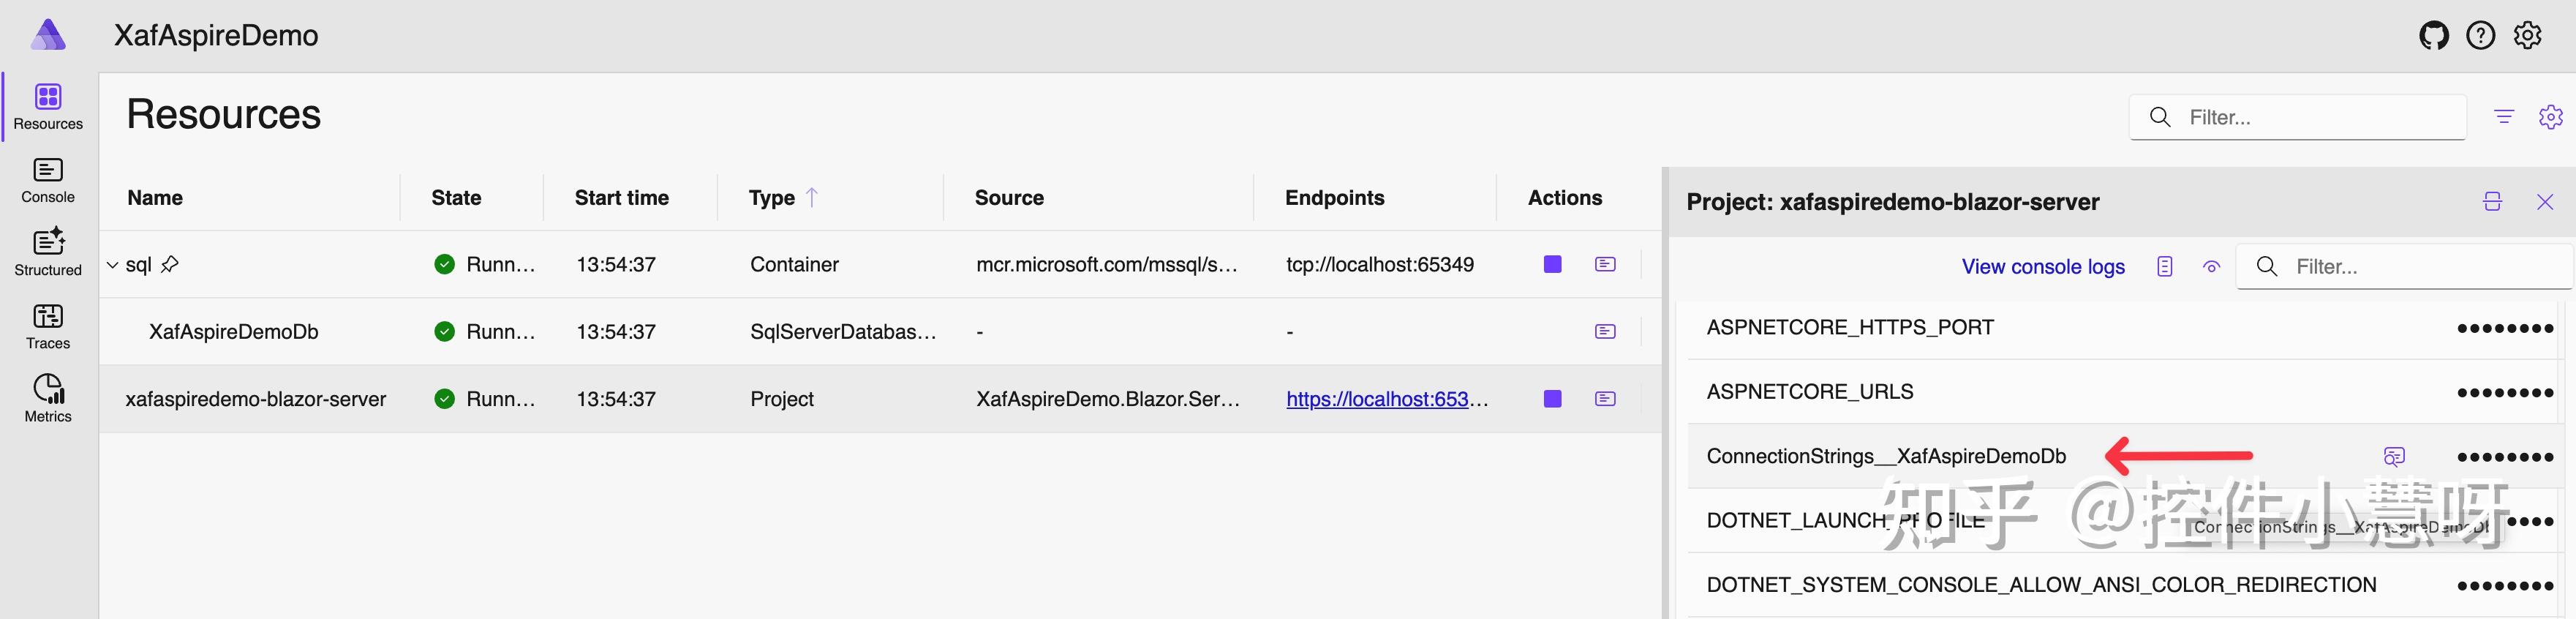Open the help icon in header

(x=2480, y=36)
